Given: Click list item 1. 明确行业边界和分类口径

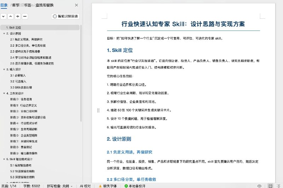Looking at the screenshot, I should pos(127,85).
